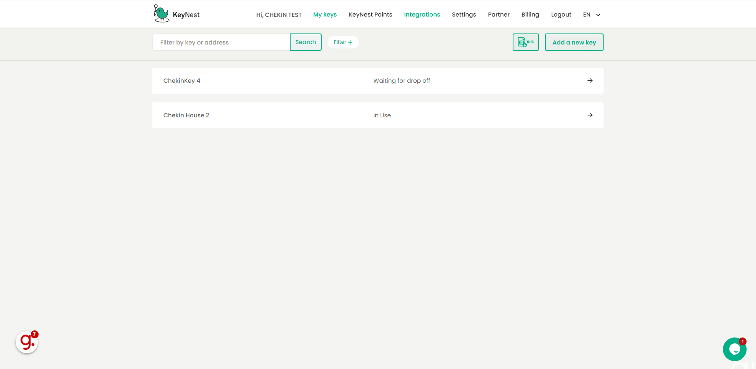
Task: Open the EN language dropdown
Action: point(587,15)
